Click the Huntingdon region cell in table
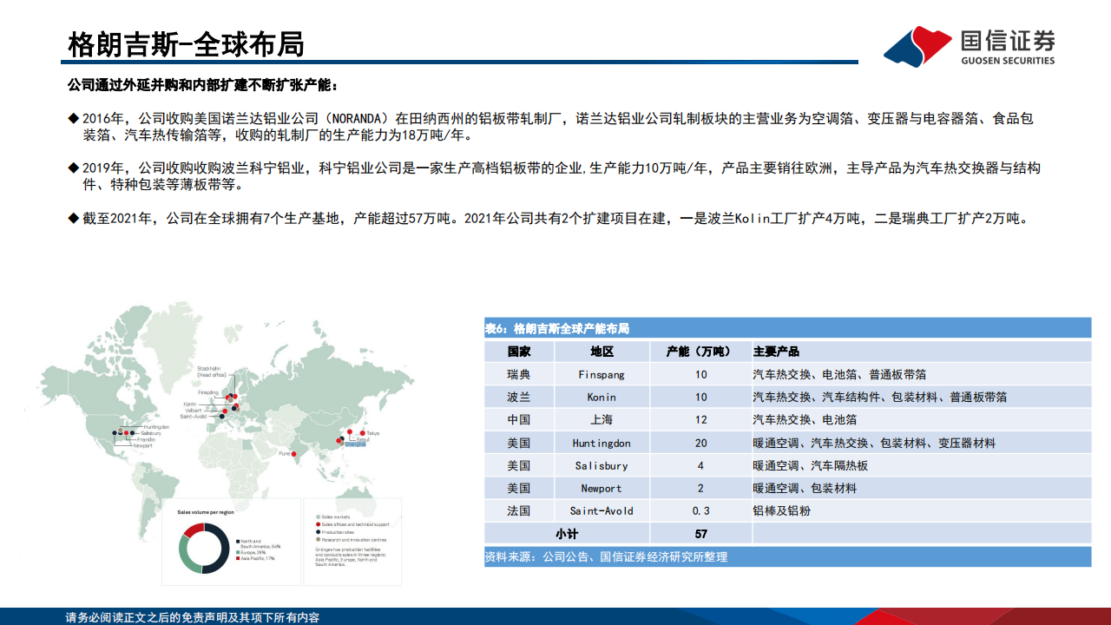The height and width of the screenshot is (625, 1111). 602,443
